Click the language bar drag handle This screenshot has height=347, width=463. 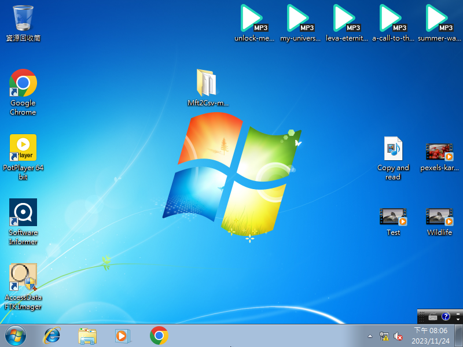click(422, 317)
